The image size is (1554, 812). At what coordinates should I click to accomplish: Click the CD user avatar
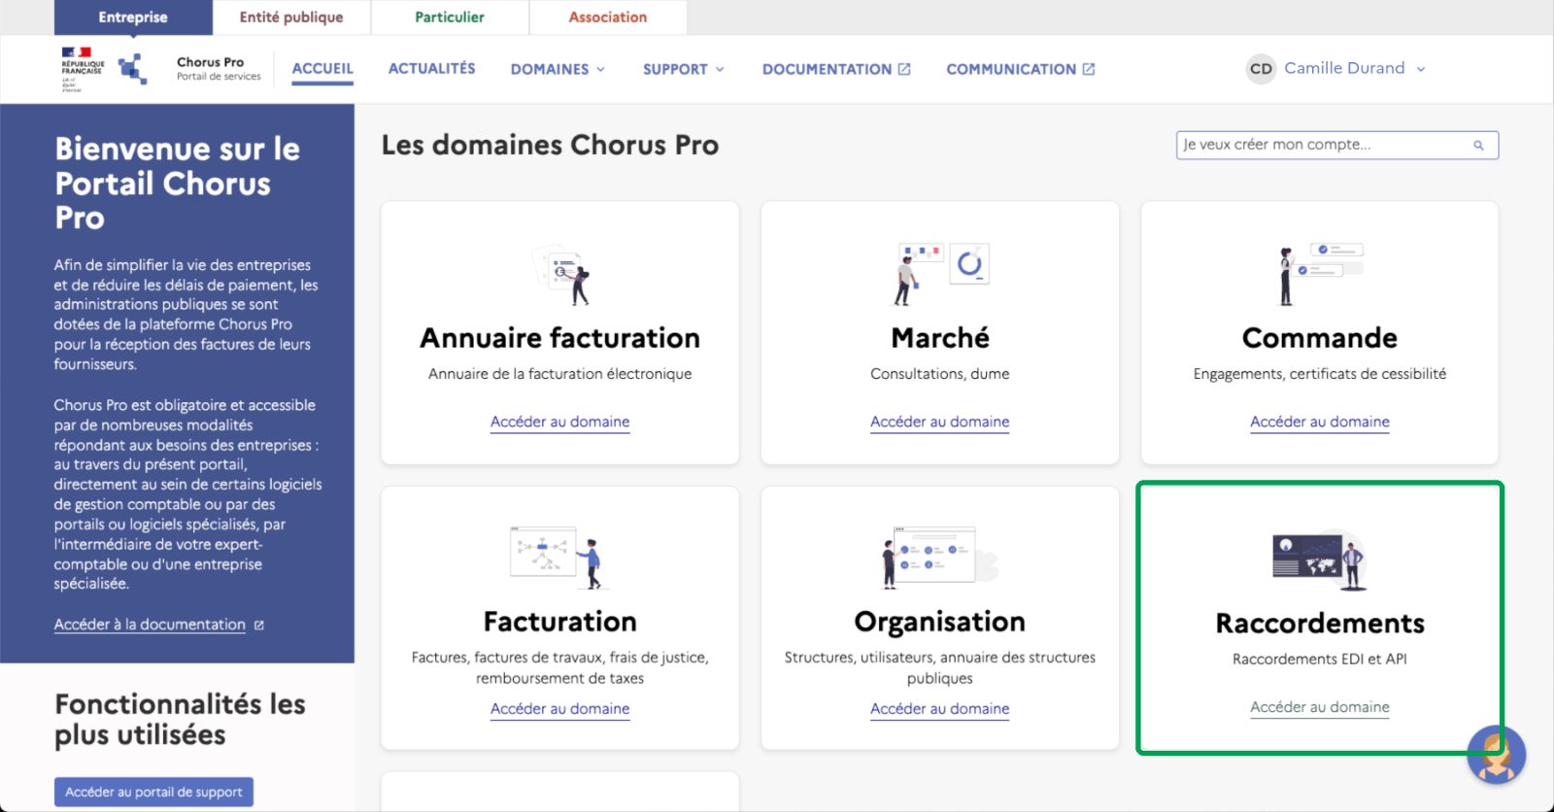[1261, 69]
